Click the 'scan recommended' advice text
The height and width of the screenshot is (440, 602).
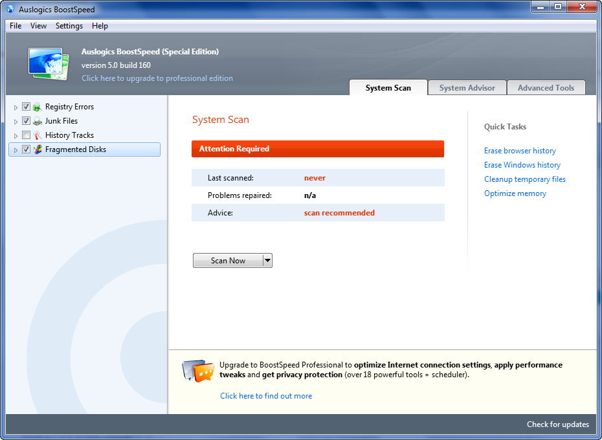(x=339, y=213)
